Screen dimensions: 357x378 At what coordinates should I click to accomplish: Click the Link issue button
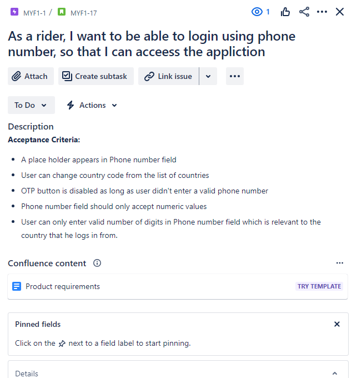169,76
